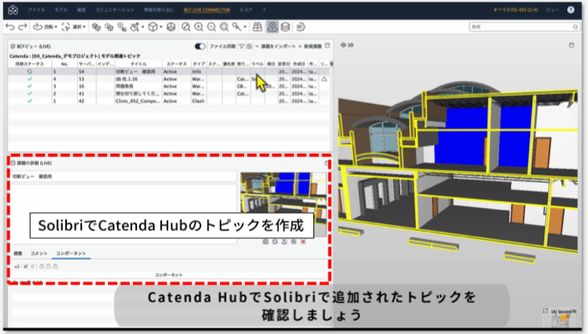This screenshot has width=588, height=334.
Task: Click the layers stack toolbar icon
Action: 286,27
